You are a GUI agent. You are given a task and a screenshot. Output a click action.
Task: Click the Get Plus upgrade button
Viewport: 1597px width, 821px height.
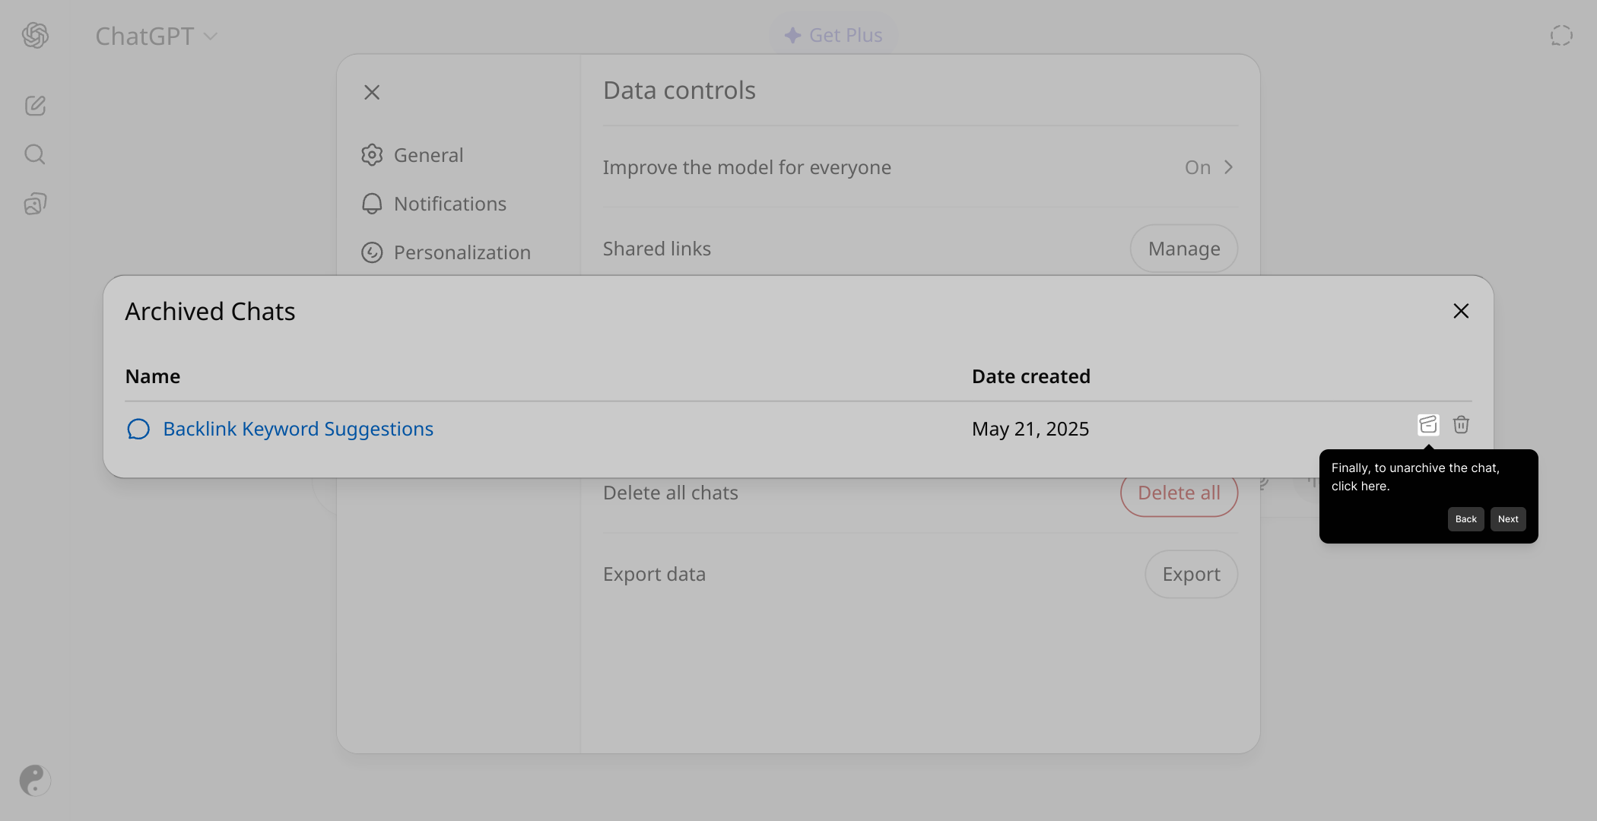(x=833, y=35)
